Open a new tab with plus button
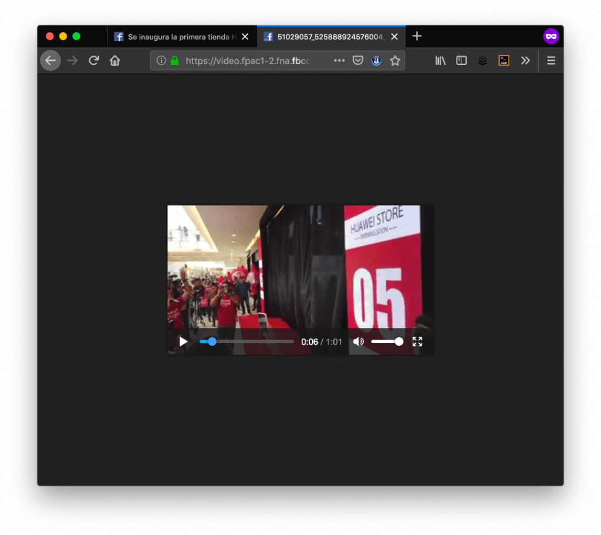Screen dimensions: 601x535 coord(417,36)
